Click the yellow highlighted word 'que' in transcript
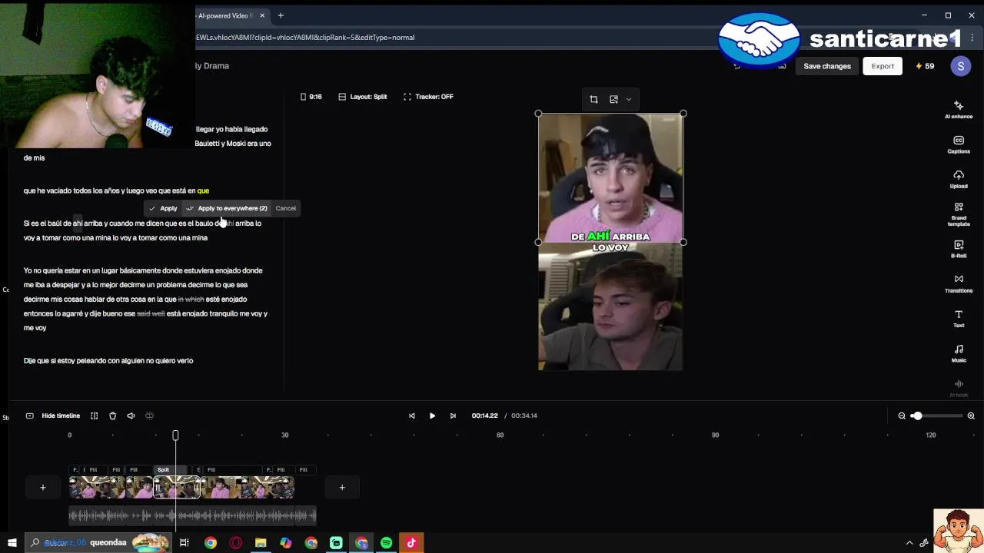The image size is (984, 553). [x=203, y=190]
